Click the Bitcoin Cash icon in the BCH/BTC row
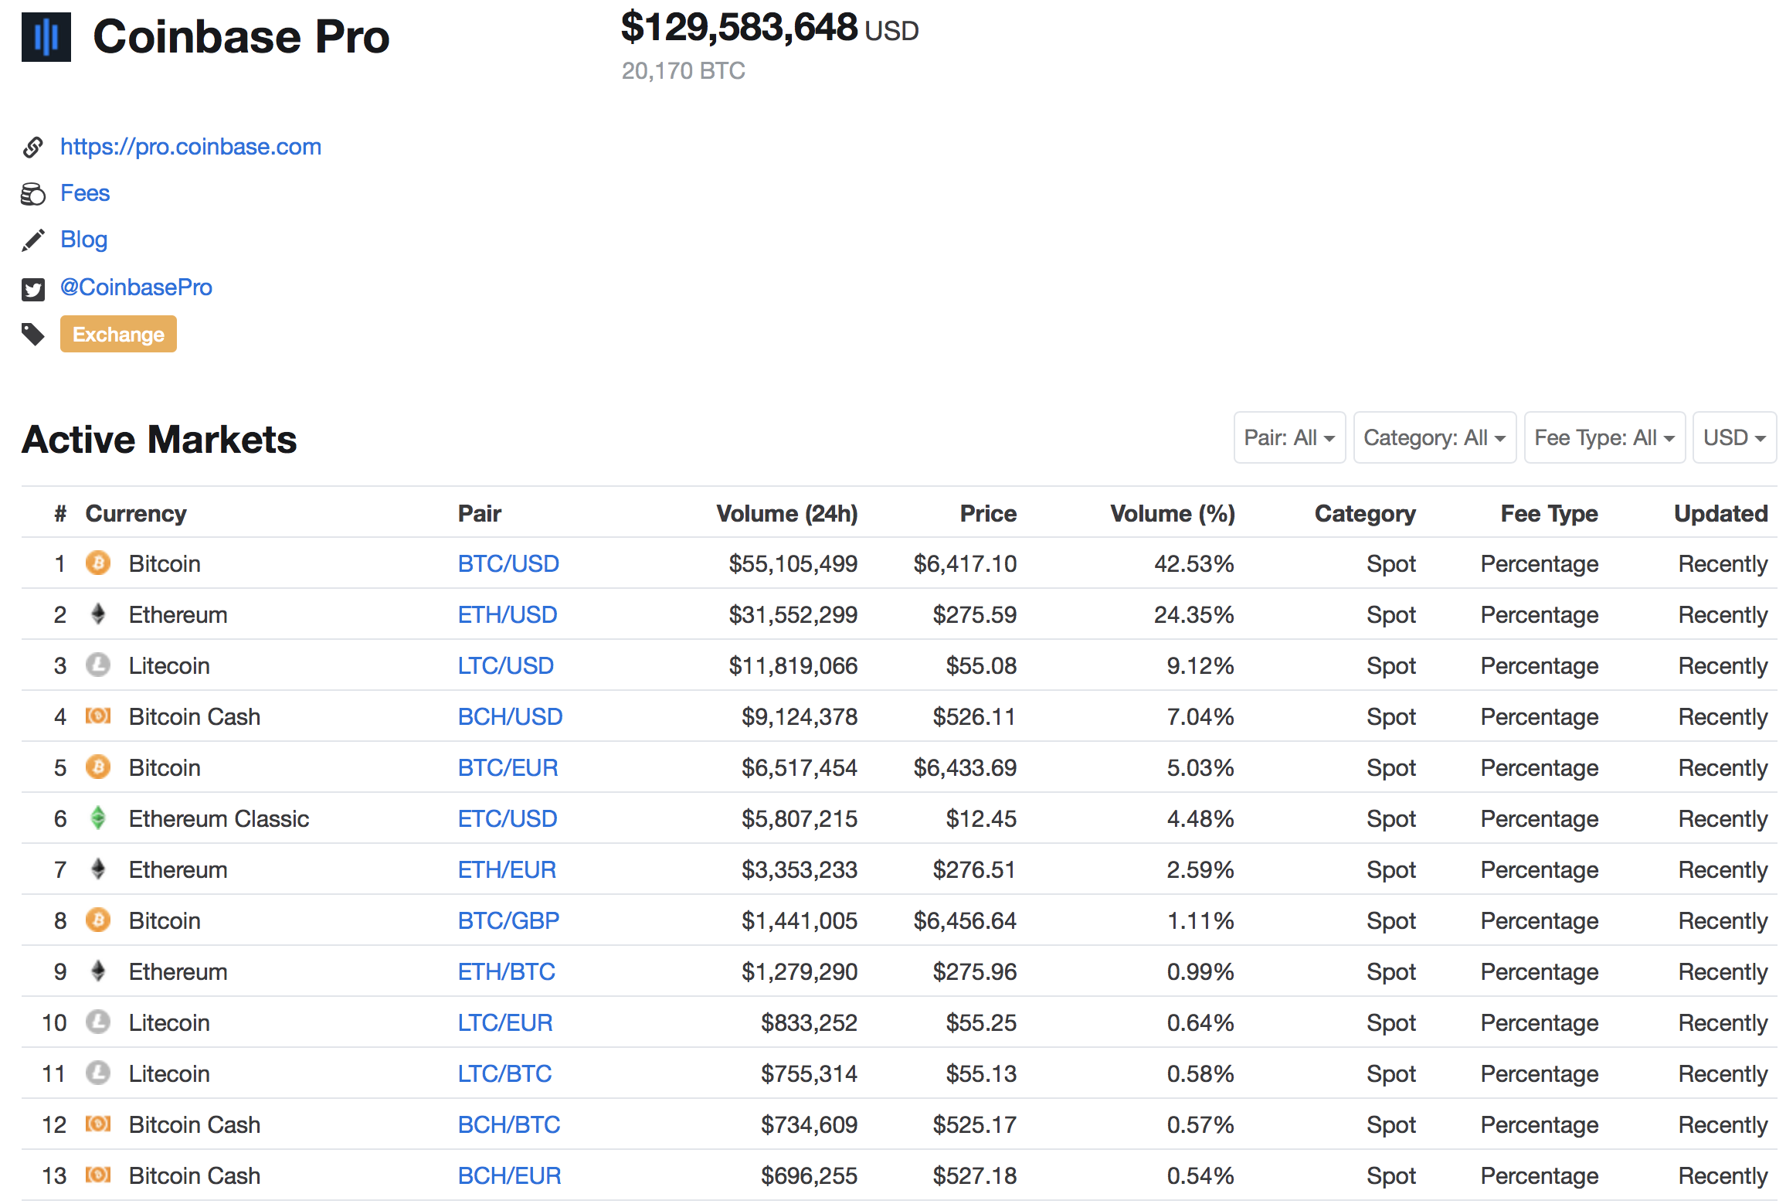 (x=98, y=1124)
